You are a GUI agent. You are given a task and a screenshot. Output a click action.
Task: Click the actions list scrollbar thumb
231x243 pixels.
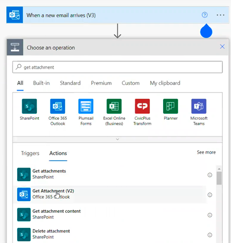click(219, 178)
